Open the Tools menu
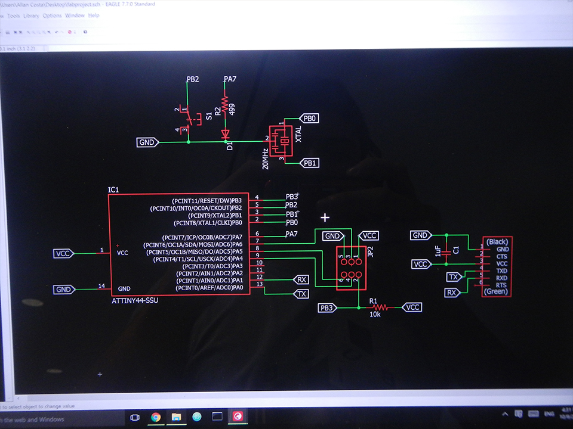This screenshot has width=573, height=429. pyautogui.click(x=13, y=15)
